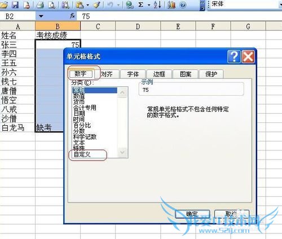
Task: Click category list scroll up arrow
Action: pos(122,92)
